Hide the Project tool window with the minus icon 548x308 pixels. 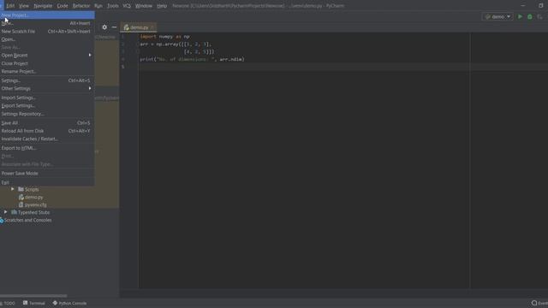[114, 27]
